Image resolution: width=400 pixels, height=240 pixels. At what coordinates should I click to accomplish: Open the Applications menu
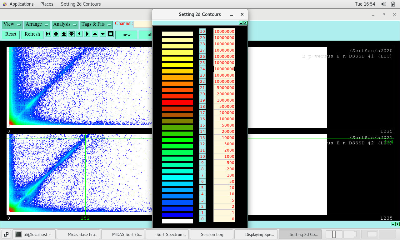(21, 4)
